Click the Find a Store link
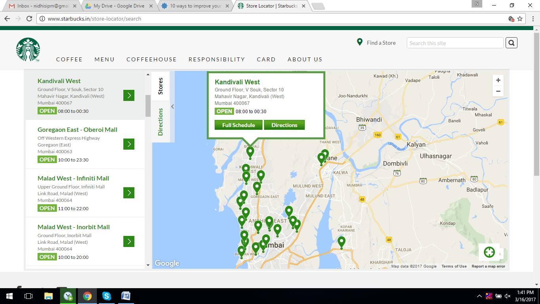This screenshot has width=540, height=304. (x=381, y=43)
